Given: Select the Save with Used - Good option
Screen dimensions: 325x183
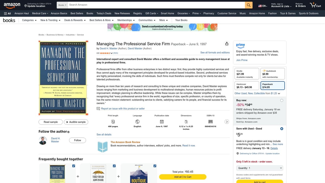Looking at the screenshot, I should (x=282, y=129).
